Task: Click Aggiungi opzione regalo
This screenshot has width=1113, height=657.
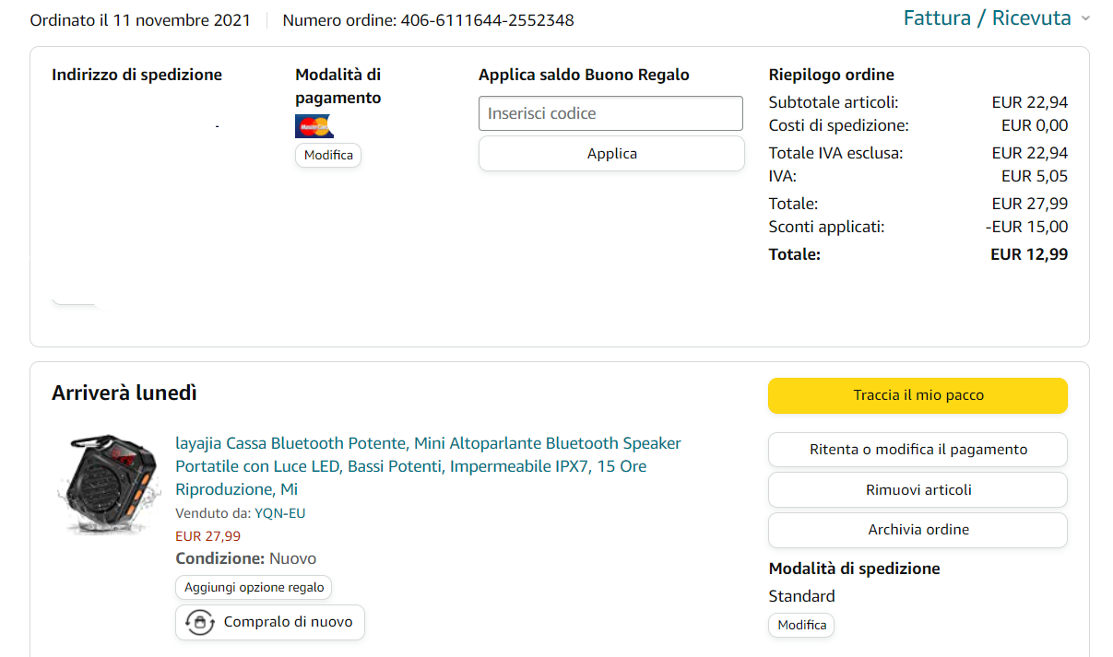Action: click(x=254, y=587)
